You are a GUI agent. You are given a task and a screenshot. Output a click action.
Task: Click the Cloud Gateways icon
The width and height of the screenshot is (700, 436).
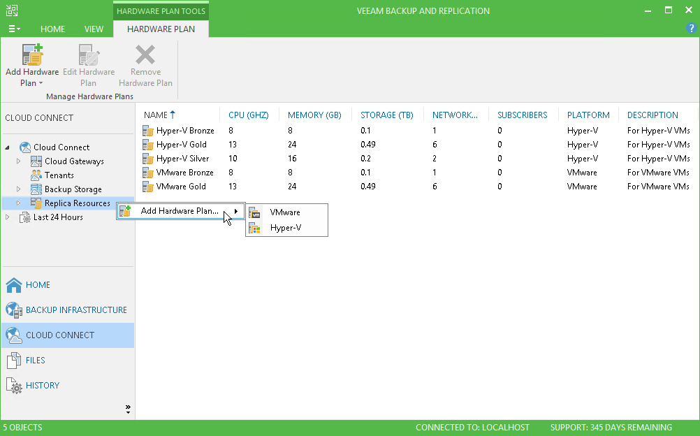pos(36,161)
